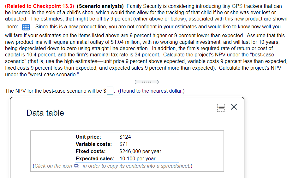293x178 pixels.
Task: Minimize the Data table popup
Action: coord(221,107)
